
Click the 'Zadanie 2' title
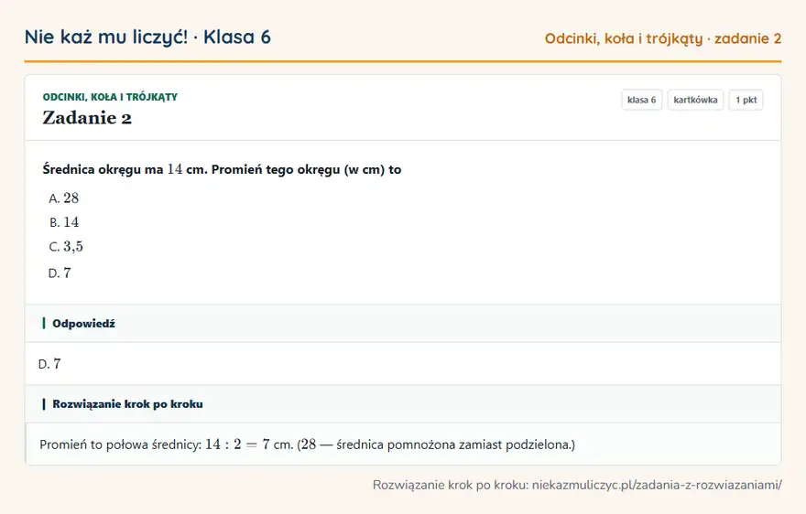click(x=87, y=118)
